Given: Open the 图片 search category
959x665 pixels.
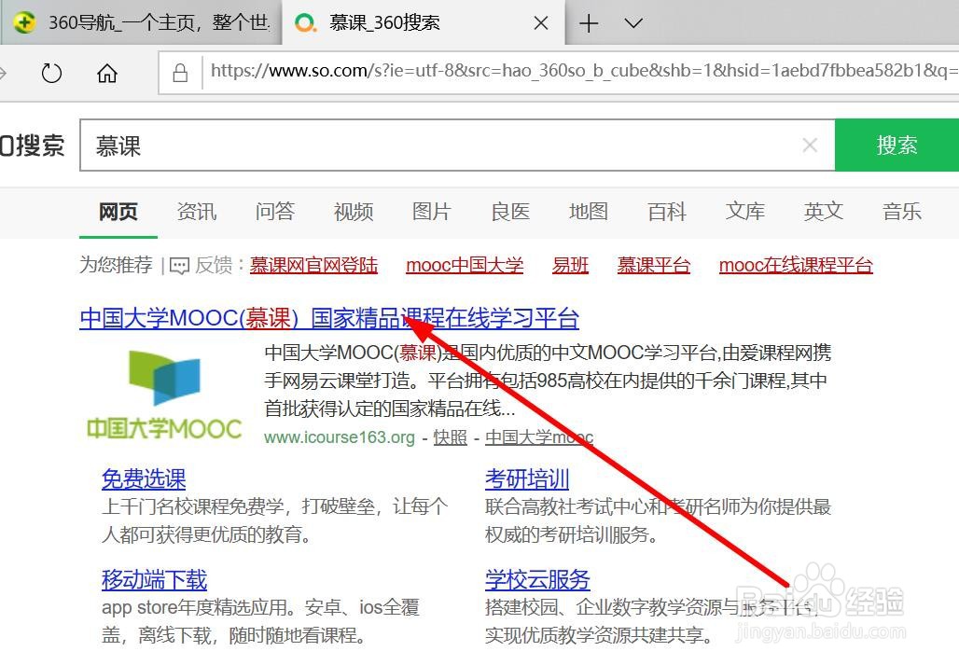Looking at the screenshot, I should [432, 212].
